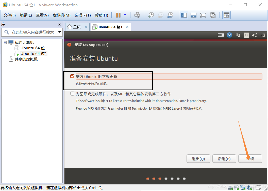Open the 编辑(E) menu
The height and width of the screenshot is (191, 268).
pyautogui.click(x=26, y=15)
